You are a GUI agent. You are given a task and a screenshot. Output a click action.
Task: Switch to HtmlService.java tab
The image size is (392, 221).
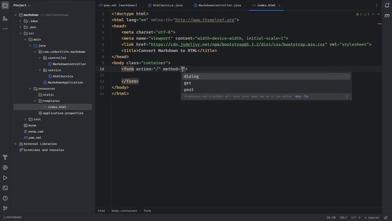tap(165, 6)
